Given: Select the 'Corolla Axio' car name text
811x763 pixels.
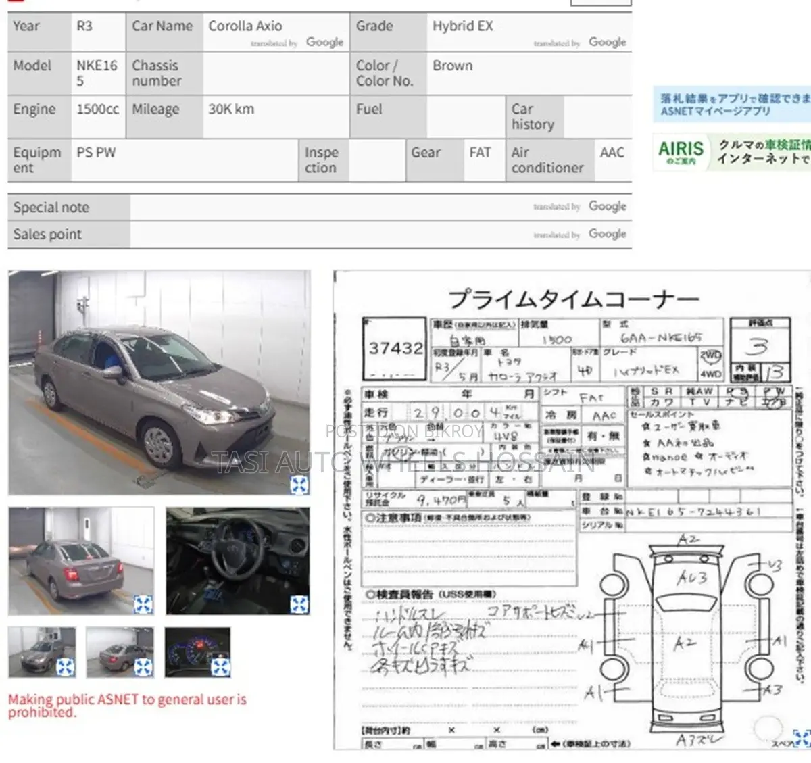Looking at the screenshot, I should pyautogui.click(x=245, y=26).
